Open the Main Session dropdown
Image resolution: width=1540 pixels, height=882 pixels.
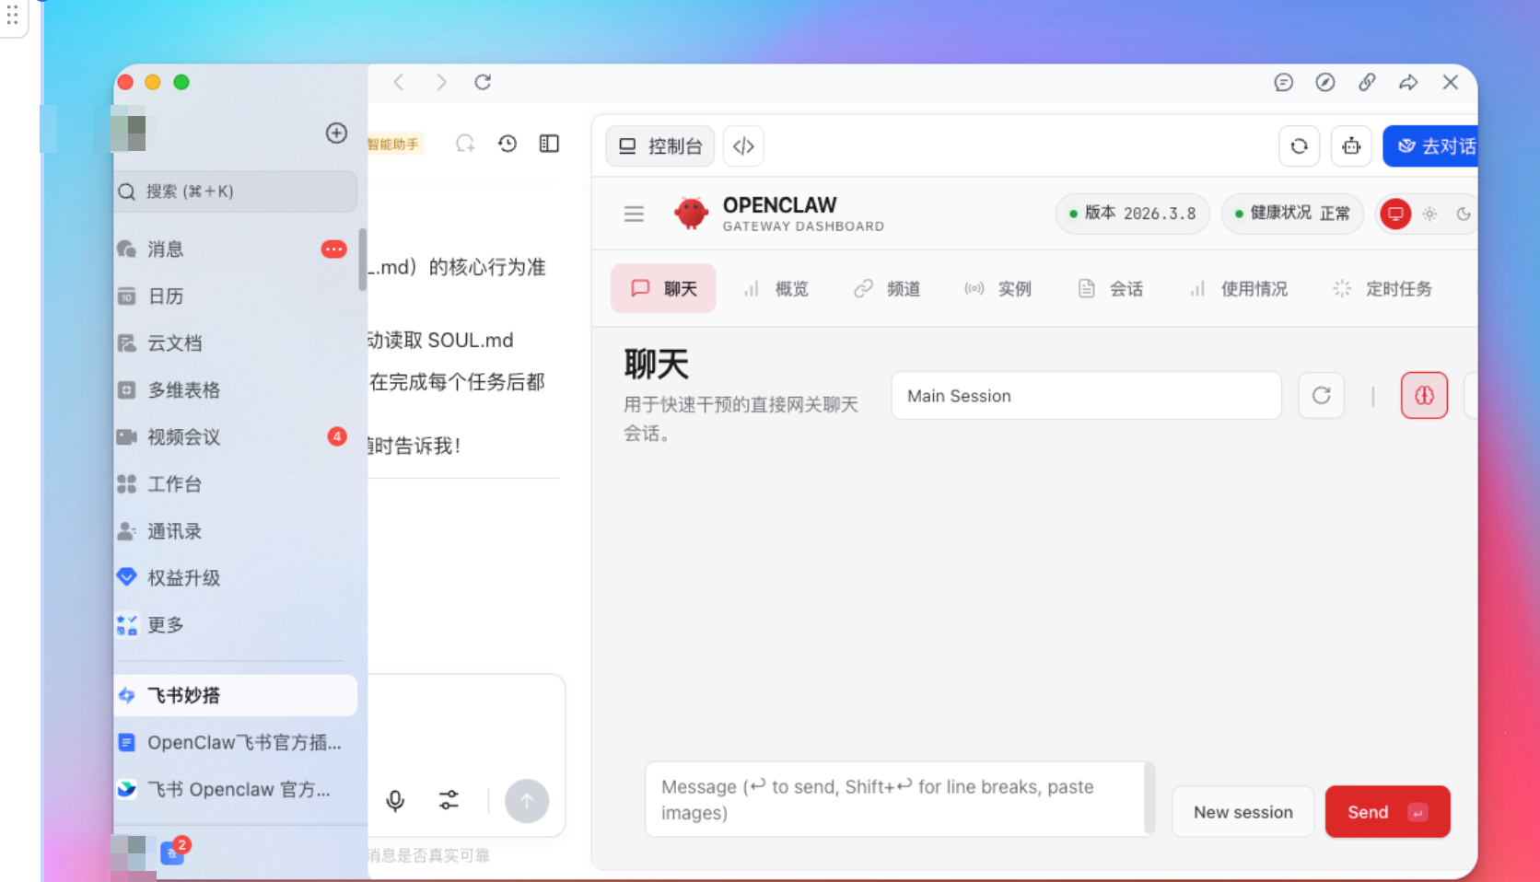(x=1086, y=396)
